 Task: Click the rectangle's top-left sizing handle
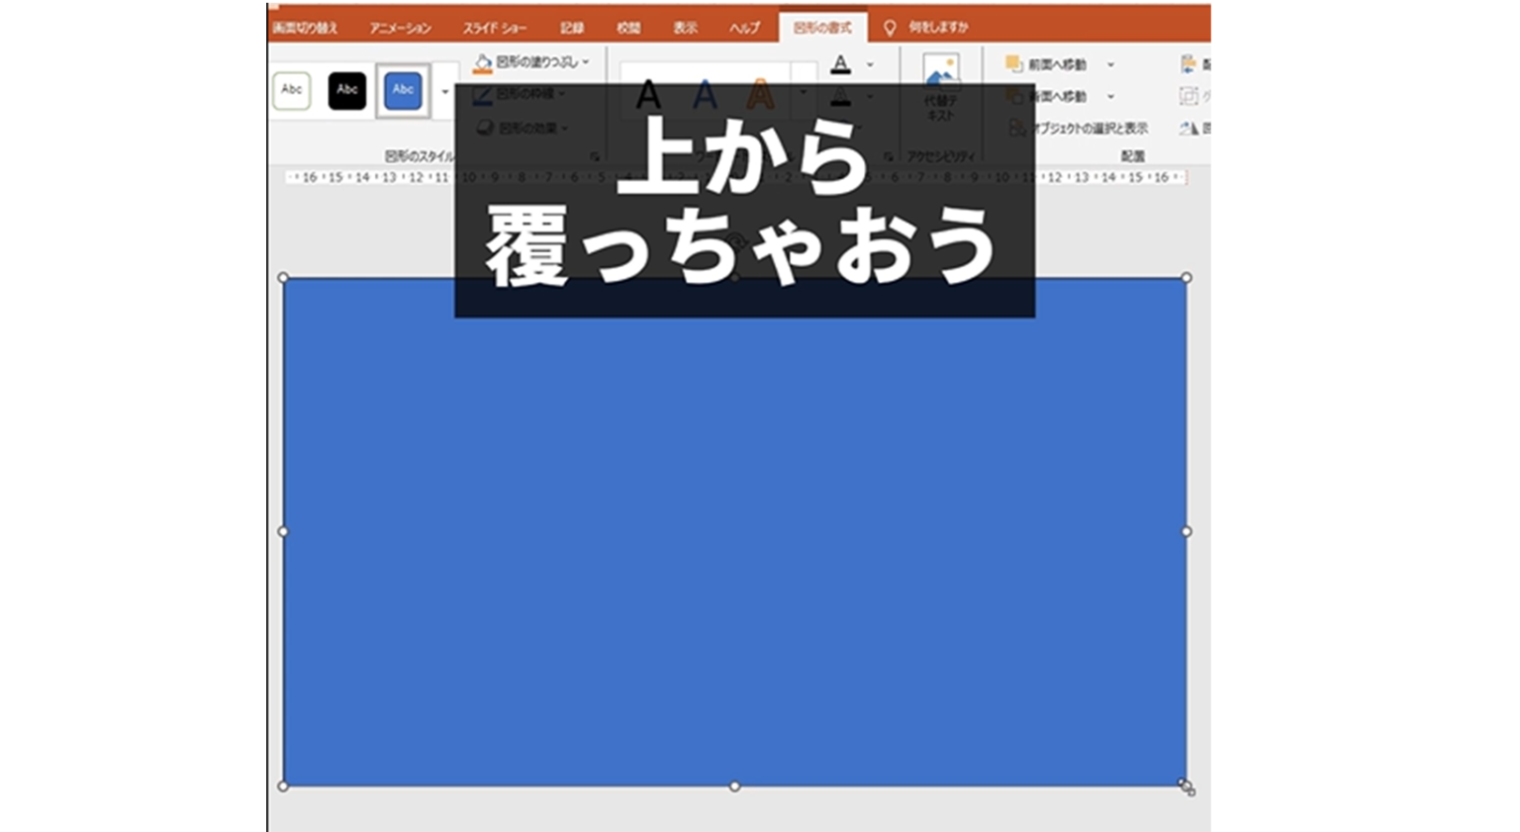point(283,278)
